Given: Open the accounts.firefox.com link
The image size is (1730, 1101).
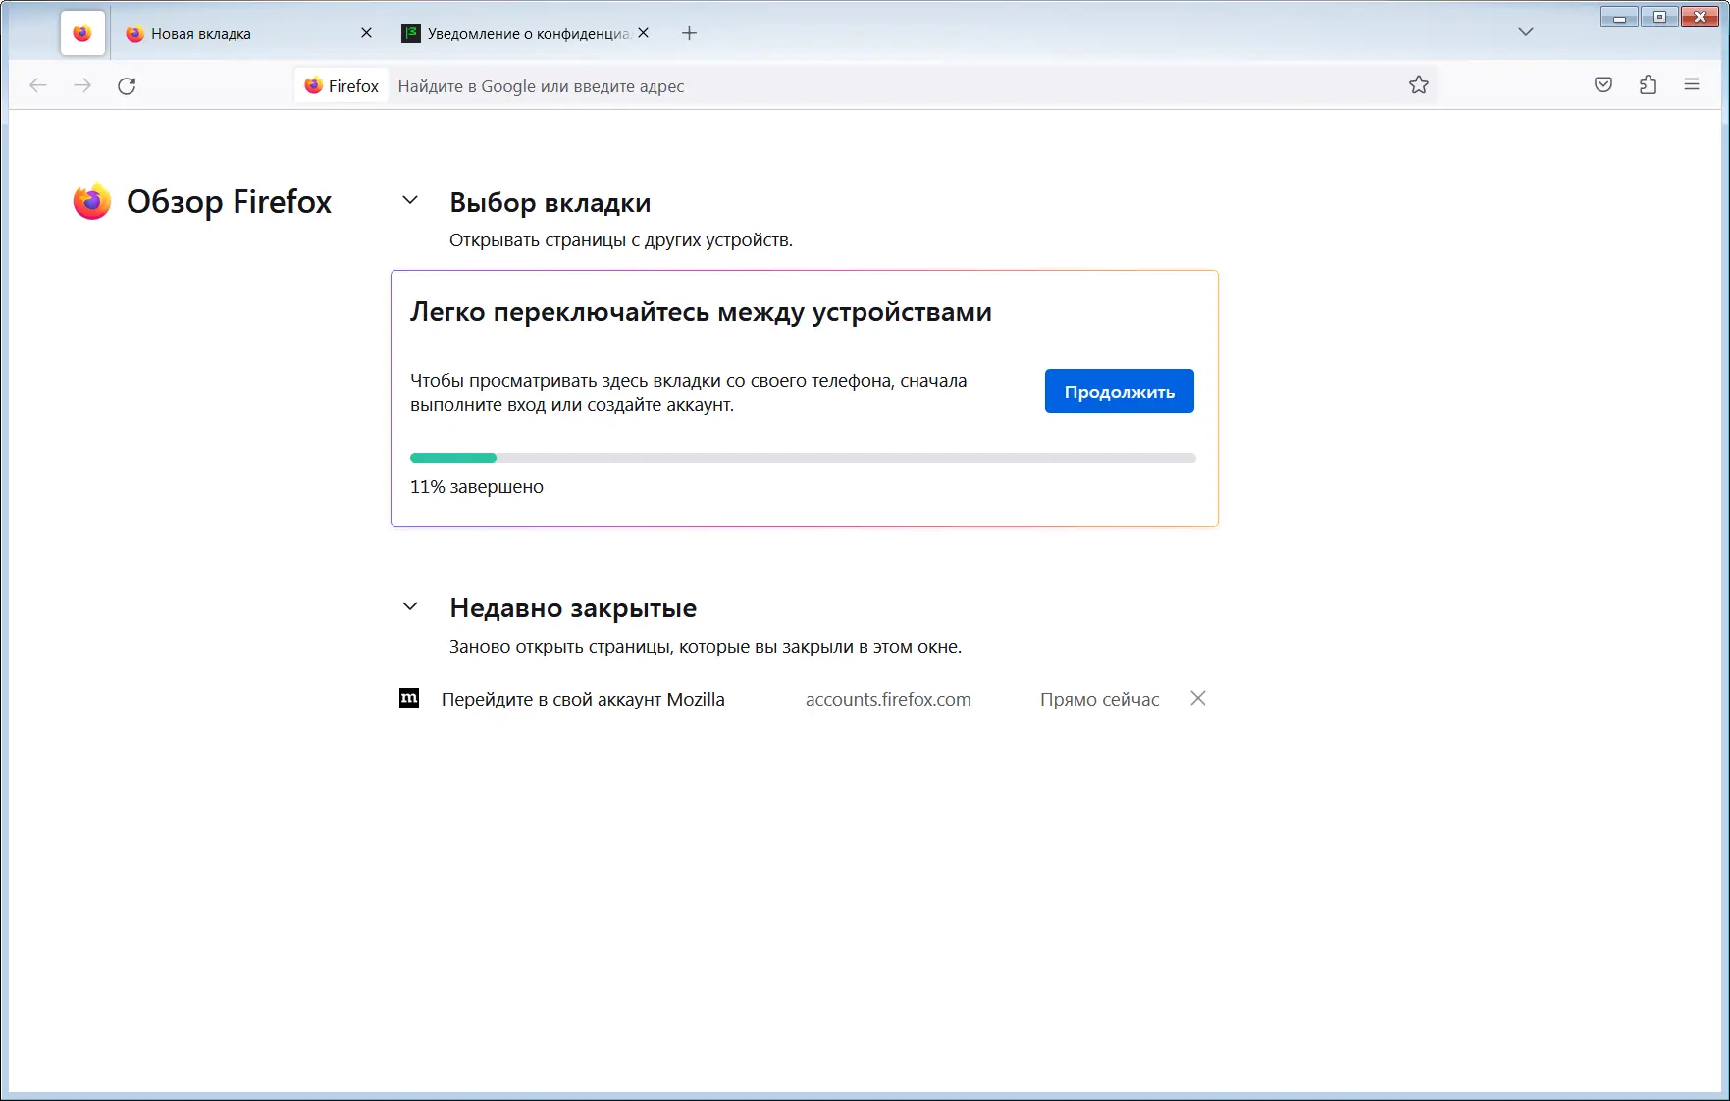Looking at the screenshot, I should (x=888, y=699).
